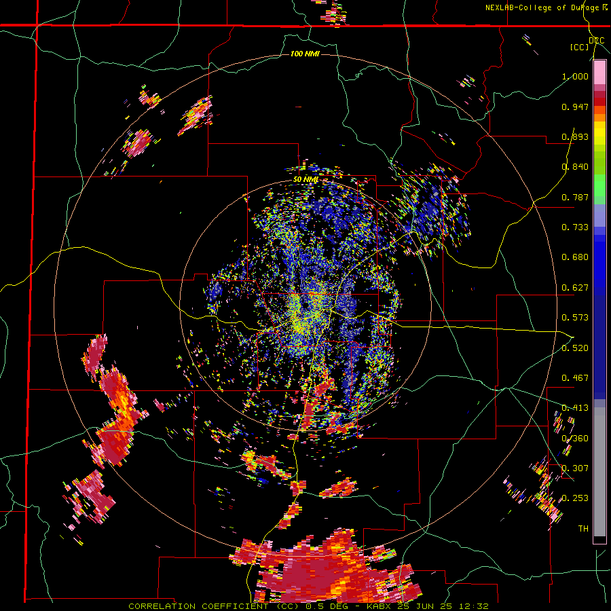Screen dimensions: 611x611
Task: Click the 50 NMI range ring label
Action: click(x=306, y=180)
